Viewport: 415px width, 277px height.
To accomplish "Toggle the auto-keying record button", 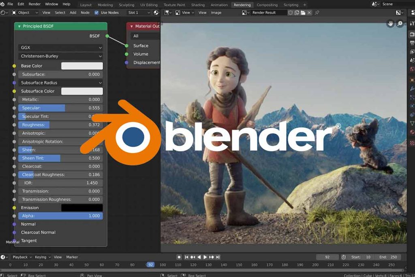I will [179, 257].
